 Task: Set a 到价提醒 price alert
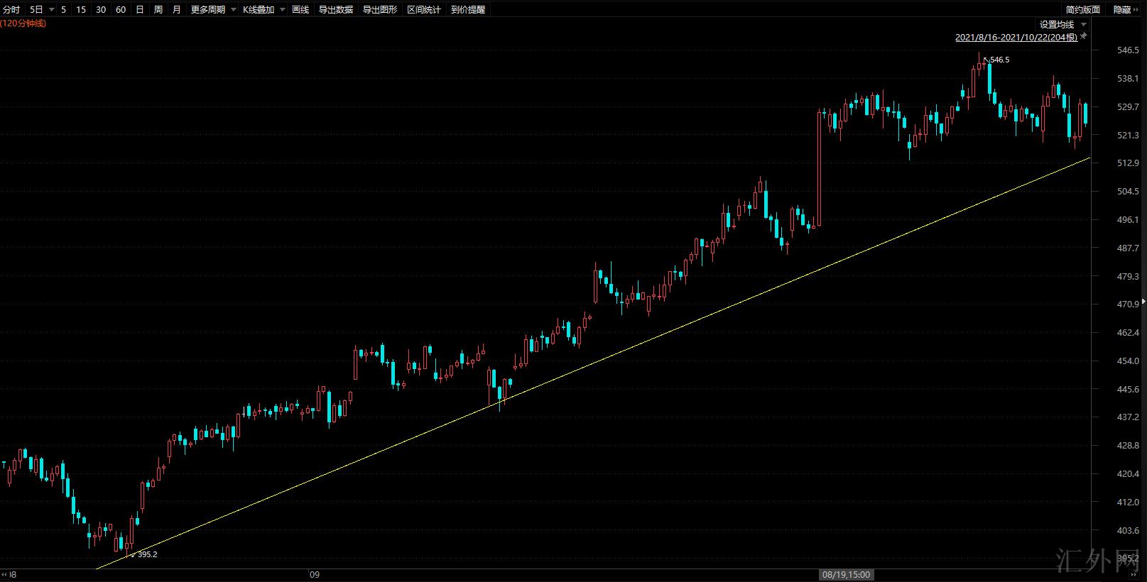pos(468,10)
